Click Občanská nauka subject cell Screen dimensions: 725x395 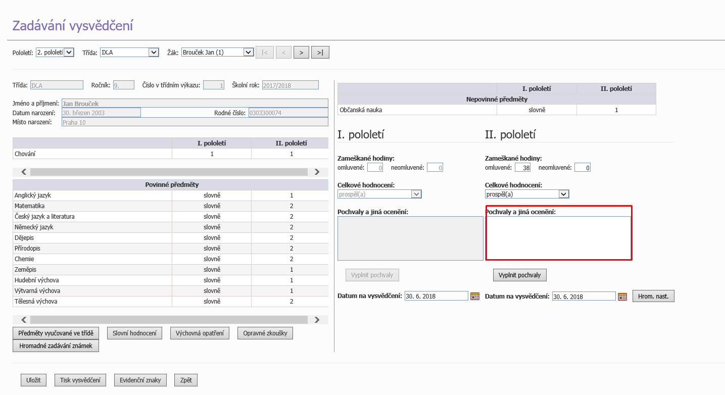[417, 110]
